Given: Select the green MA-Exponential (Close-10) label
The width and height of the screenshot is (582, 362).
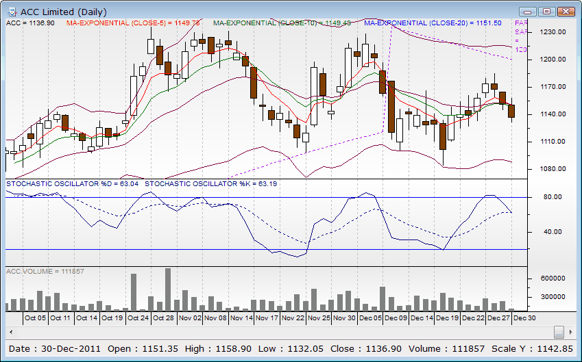Looking at the screenshot, I should [282, 23].
